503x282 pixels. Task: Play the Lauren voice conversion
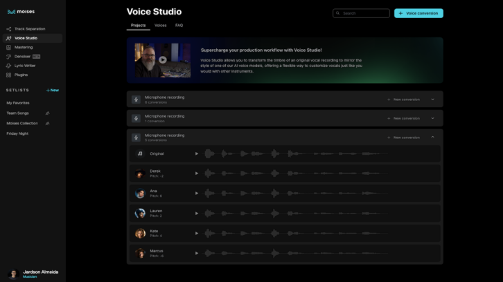pyautogui.click(x=197, y=214)
